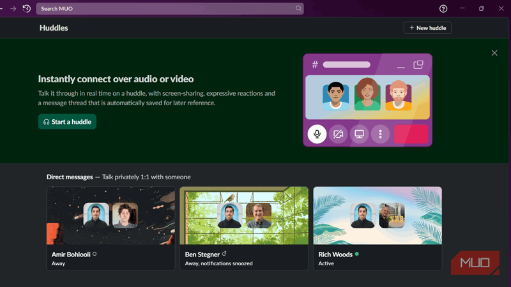Click the magnifier icon in the search bar
The height and width of the screenshot is (287, 511).
pos(298,8)
